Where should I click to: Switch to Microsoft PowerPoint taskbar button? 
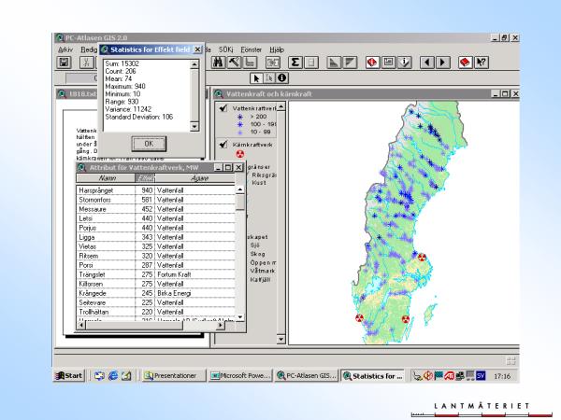coord(240,376)
